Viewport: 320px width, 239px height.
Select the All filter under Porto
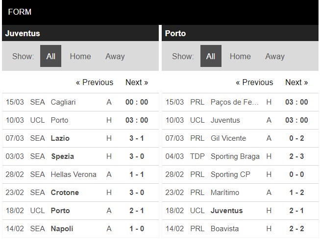tap(211, 56)
